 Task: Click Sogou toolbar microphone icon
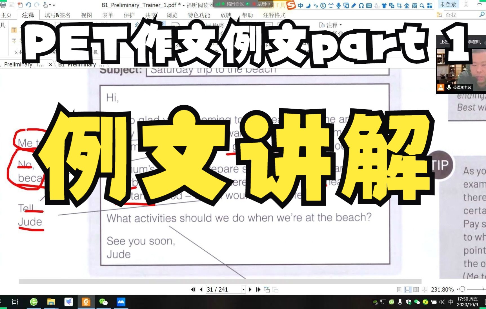[338, 5]
